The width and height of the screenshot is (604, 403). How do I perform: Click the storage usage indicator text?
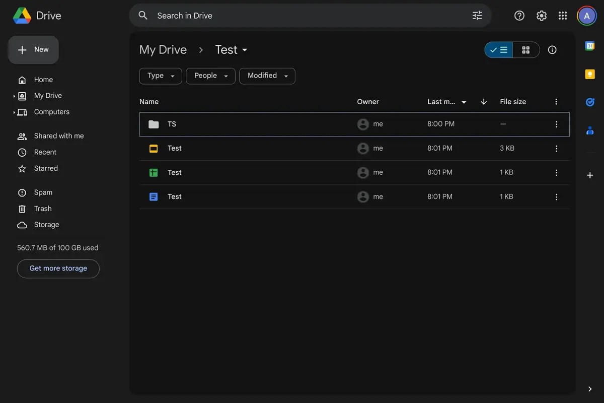coord(58,247)
